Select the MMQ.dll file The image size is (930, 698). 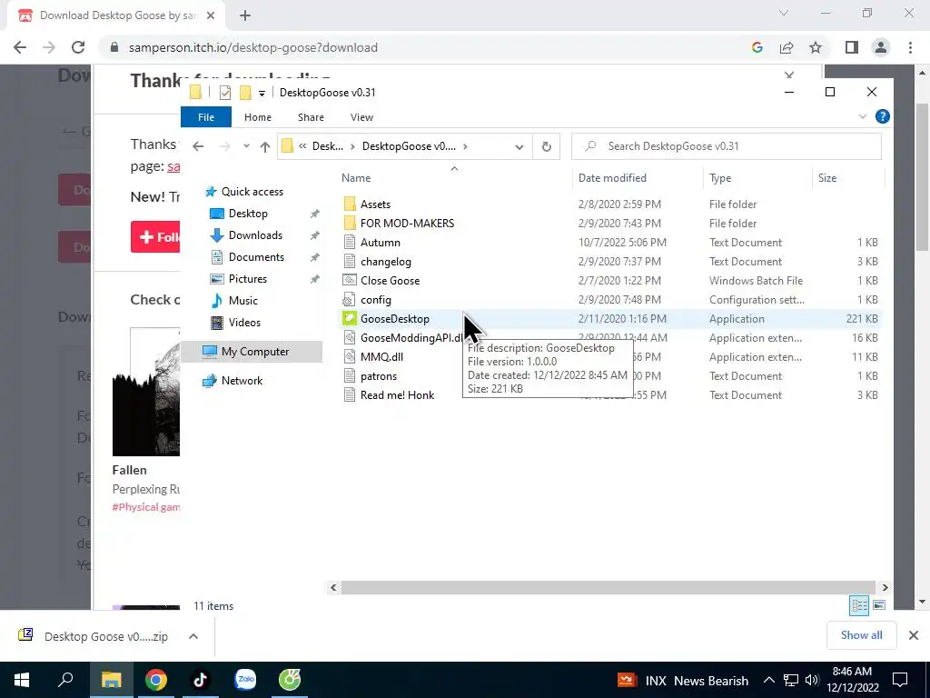(x=381, y=356)
